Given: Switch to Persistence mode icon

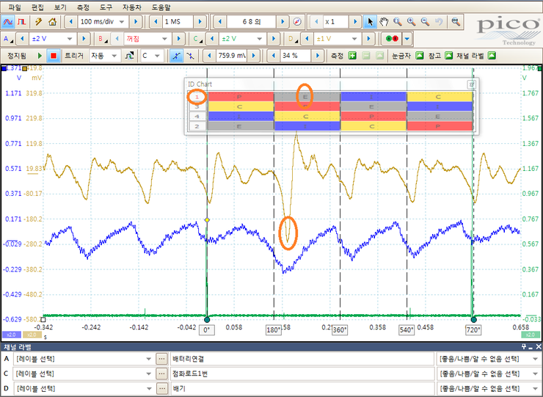Looking at the screenshot, I should click(x=21, y=22).
